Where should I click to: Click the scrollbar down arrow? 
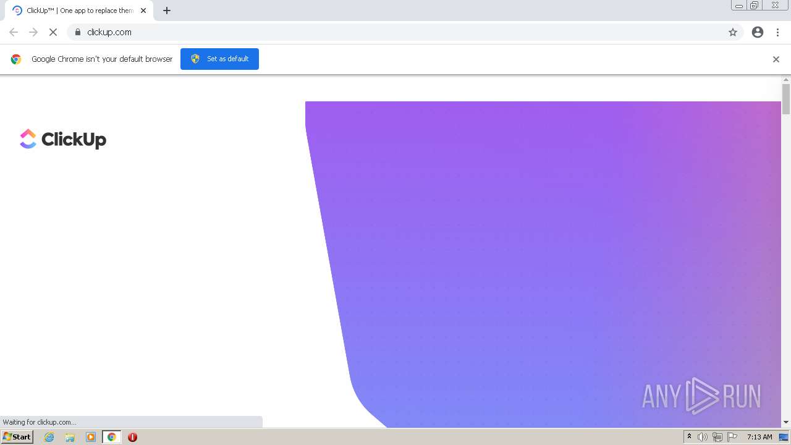pyautogui.click(x=786, y=422)
